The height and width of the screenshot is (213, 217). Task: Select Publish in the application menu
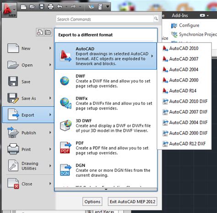28,133
